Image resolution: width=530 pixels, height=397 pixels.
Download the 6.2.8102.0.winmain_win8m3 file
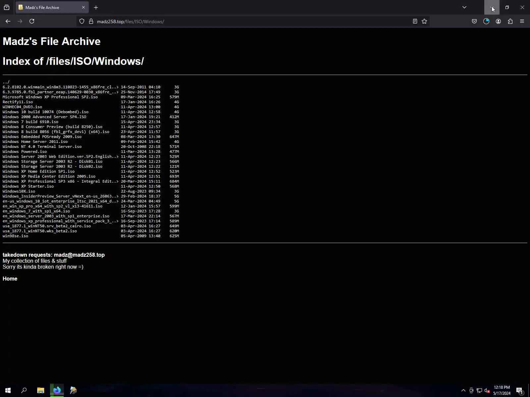click(61, 87)
